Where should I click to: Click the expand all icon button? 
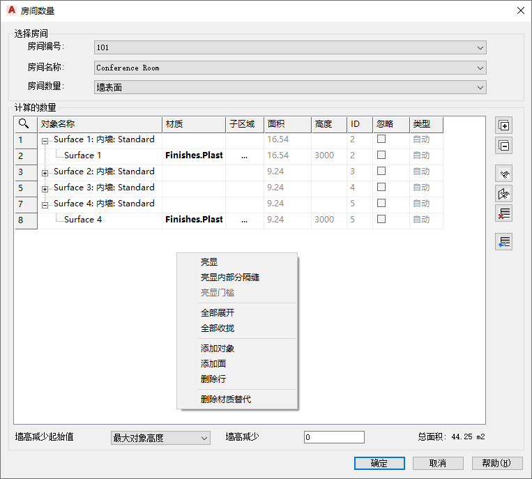[503, 126]
